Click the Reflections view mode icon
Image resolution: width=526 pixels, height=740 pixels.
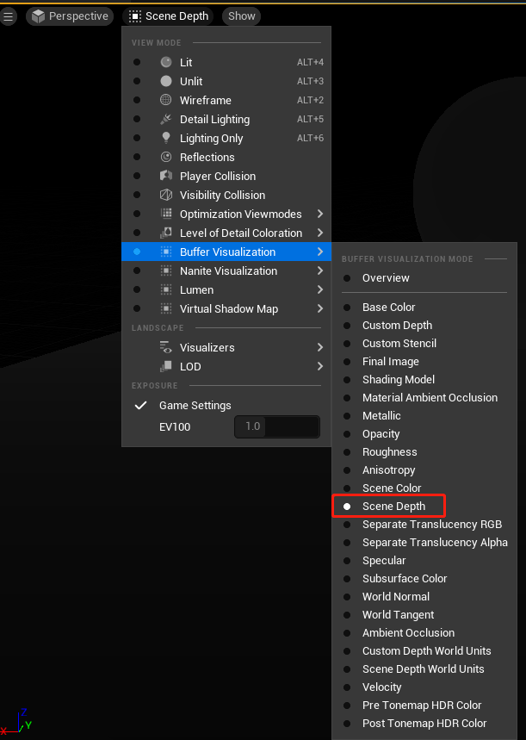point(166,157)
